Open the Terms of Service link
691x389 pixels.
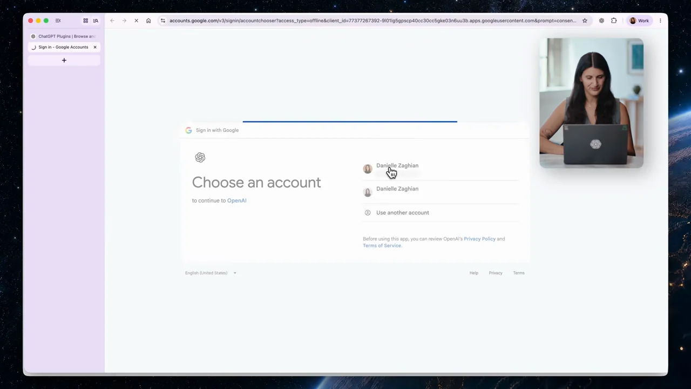point(382,245)
